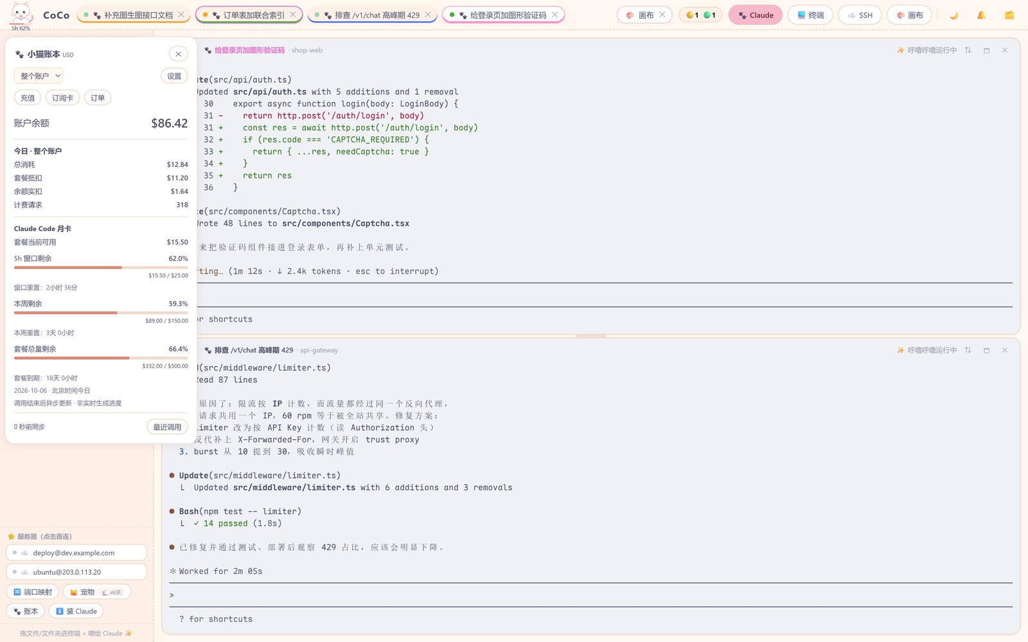Open the 画布 canvas button beside SSH

click(x=909, y=15)
